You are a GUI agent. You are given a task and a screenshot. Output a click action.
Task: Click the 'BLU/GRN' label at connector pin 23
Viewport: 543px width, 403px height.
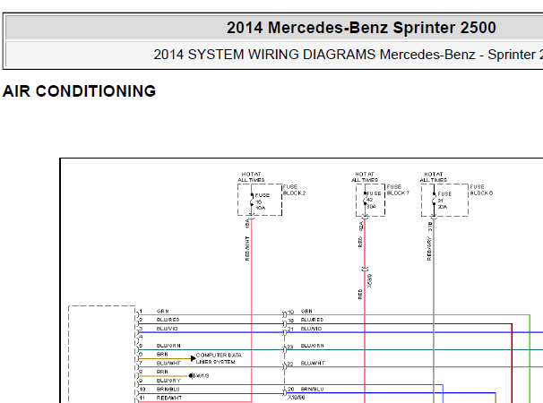point(313,346)
